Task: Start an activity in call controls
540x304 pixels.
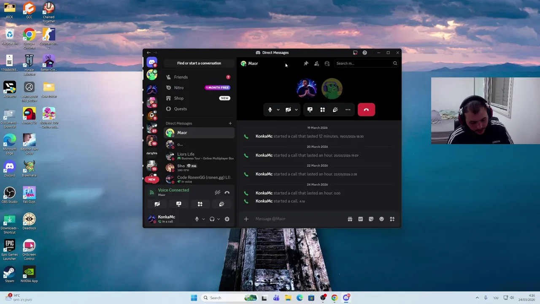Action: [x=322, y=110]
